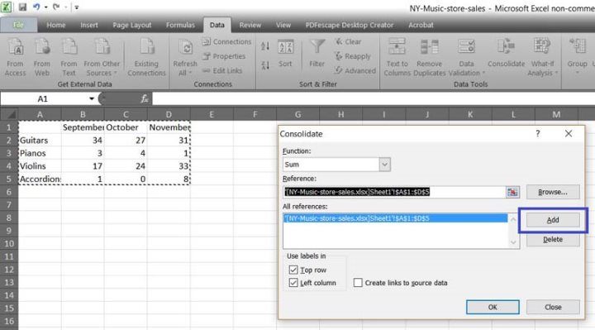The width and height of the screenshot is (595, 330).
Task: Click the Close button in dialog
Action: 553,307
